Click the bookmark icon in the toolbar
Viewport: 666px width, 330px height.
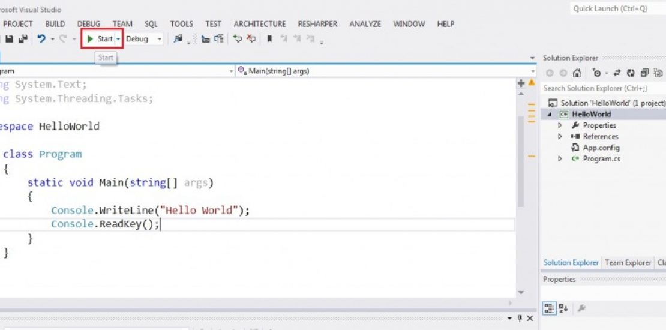[269, 39]
